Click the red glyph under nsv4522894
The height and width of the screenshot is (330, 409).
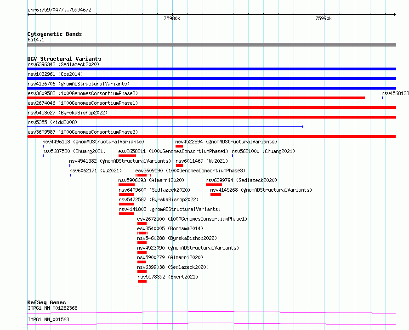[179, 146]
